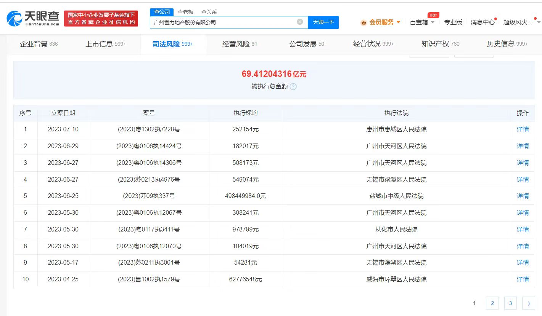Image resolution: width=542 pixels, height=316 pixels.
Task: Click the 执行标的 column header
Action: [246, 113]
